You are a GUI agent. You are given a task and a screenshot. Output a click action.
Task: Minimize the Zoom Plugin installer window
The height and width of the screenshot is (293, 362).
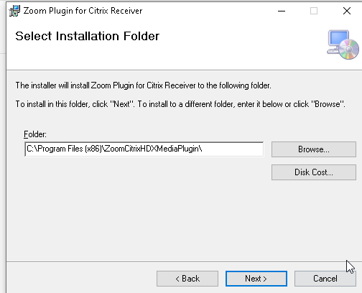pyautogui.click(x=282, y=11)
